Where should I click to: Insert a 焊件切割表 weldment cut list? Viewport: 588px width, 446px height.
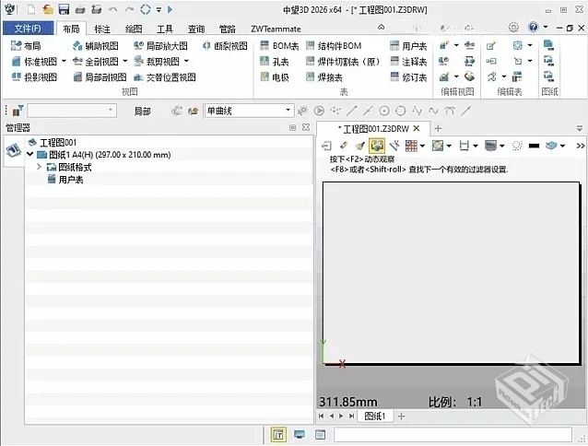point(343,62)
